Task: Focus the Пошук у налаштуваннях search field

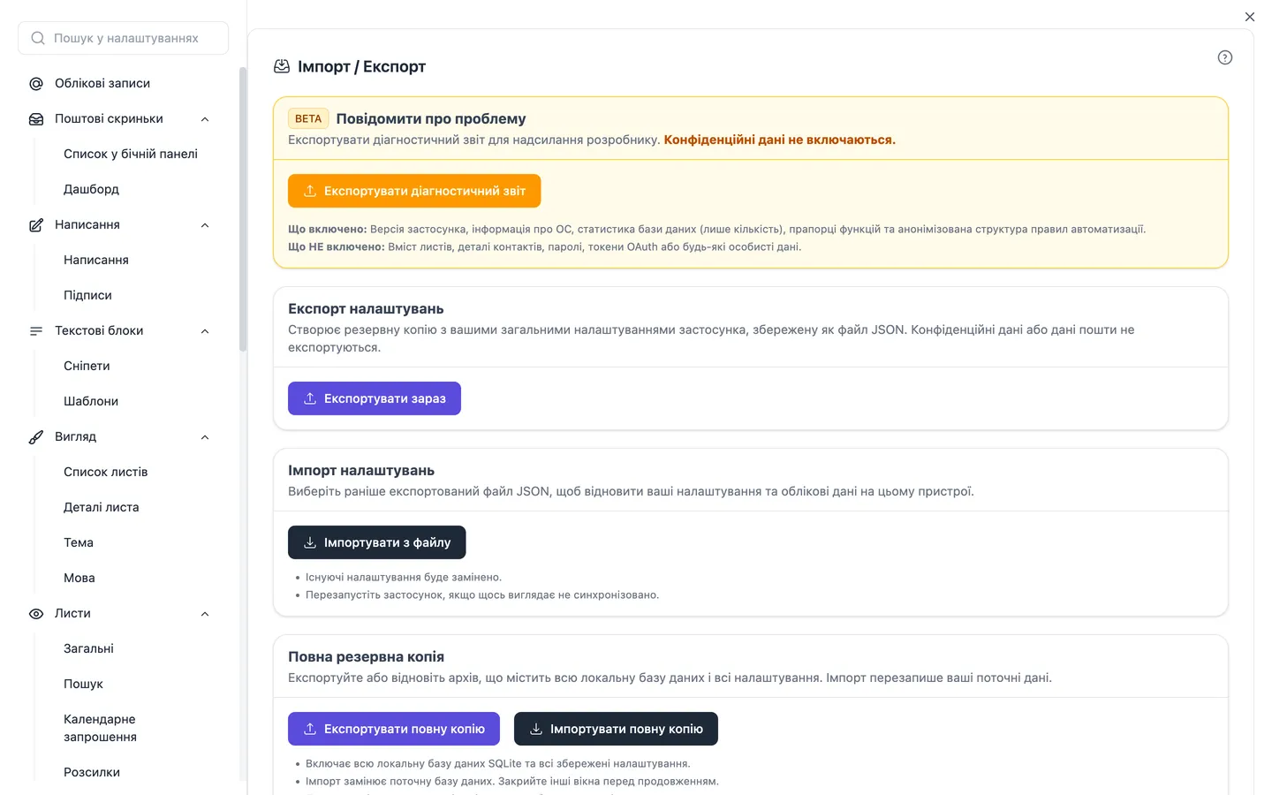Action: pos(124,38)
